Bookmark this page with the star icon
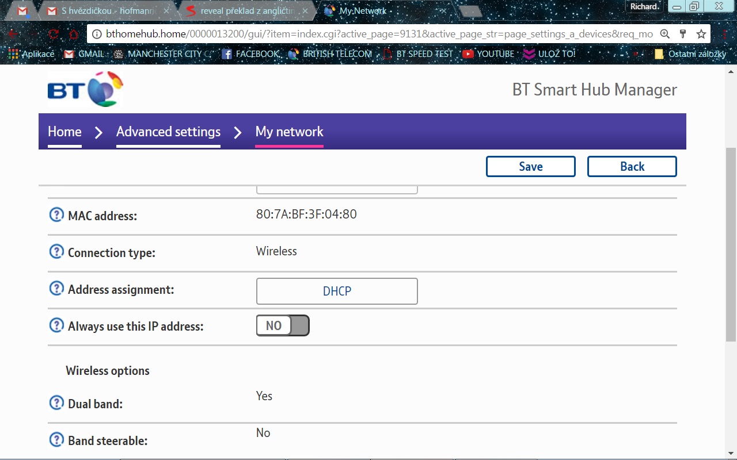Image resolution: width=737 pixels, height=460 pixels. (x=701, y=34)
